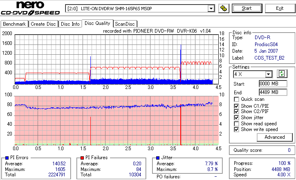Click the blue Jitter legend square

pyautogui.click(x=158, y=158)
